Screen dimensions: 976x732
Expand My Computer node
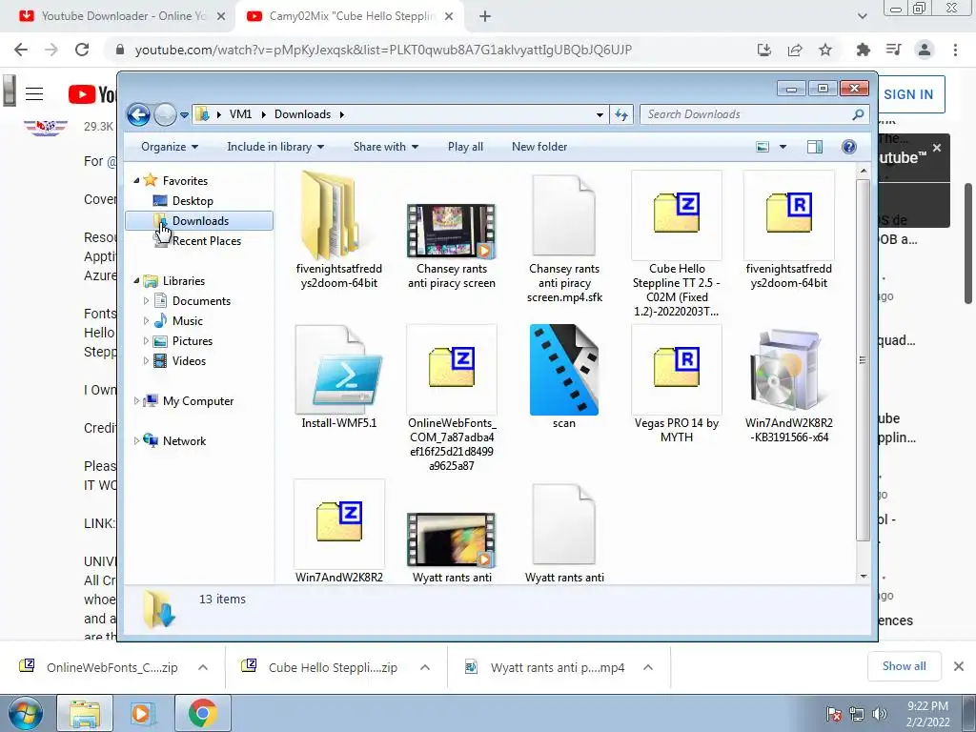click(x=136, y=401)
